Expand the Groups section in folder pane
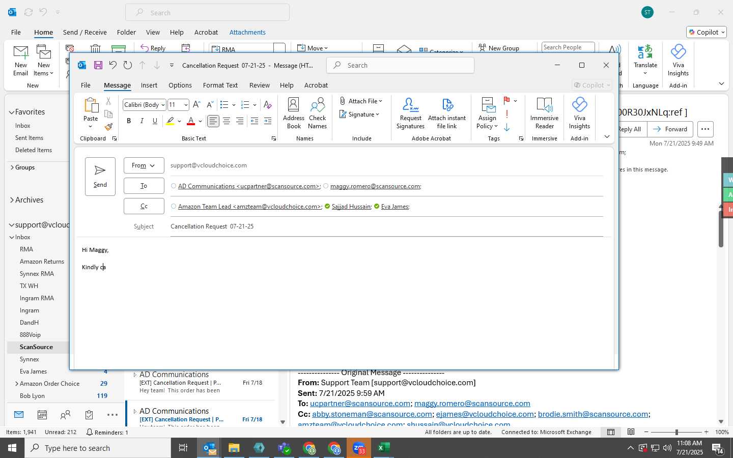 [12, 167]
